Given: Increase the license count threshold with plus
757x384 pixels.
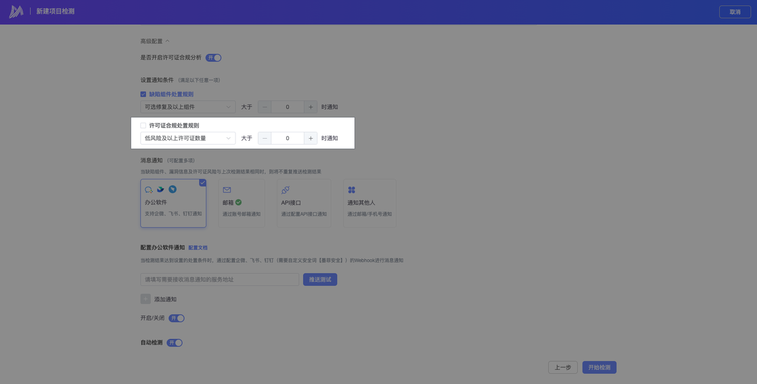Looking at the screenshot, I should (310, 138).
